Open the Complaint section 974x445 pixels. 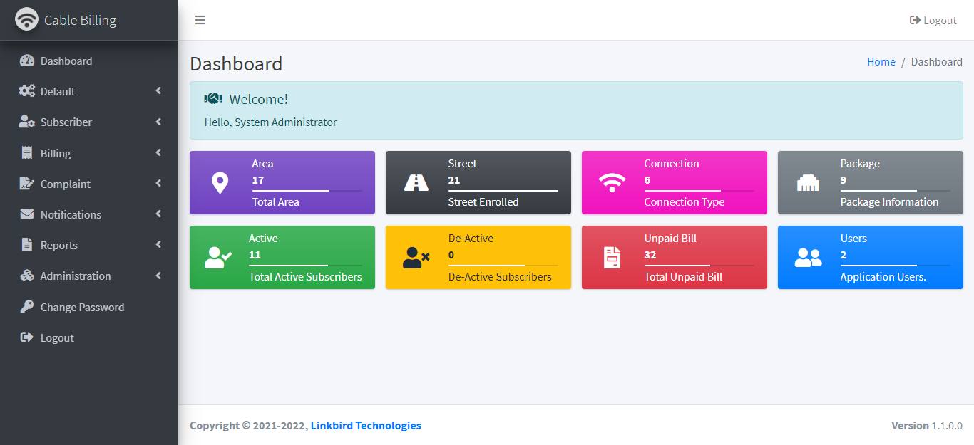(62, 183)
